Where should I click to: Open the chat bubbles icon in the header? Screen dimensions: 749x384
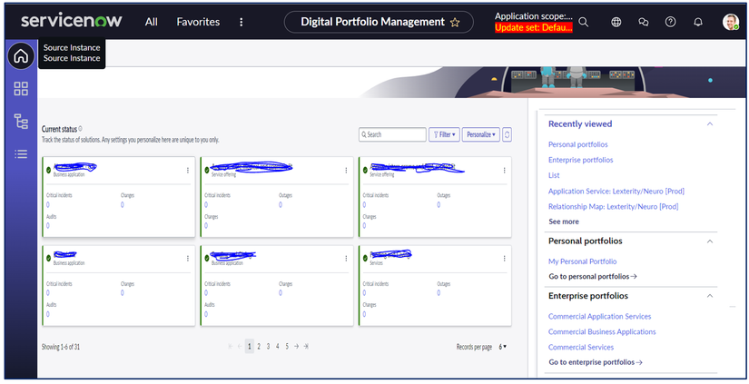[x=644, y=22]
